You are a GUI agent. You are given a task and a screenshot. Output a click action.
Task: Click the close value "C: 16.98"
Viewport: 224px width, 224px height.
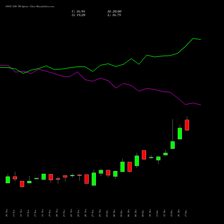(x=78, y=12)
